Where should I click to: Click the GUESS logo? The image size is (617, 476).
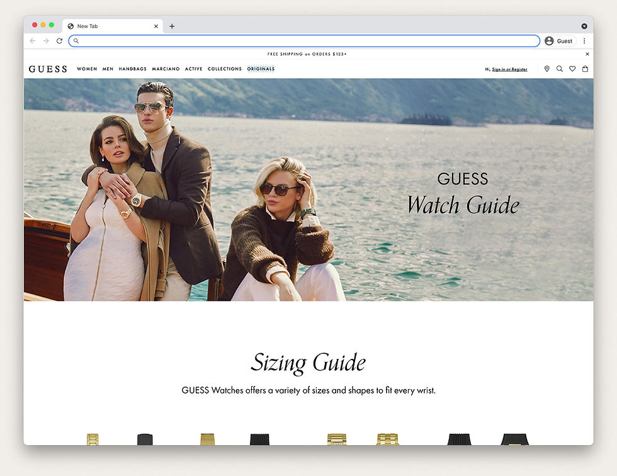48,69
